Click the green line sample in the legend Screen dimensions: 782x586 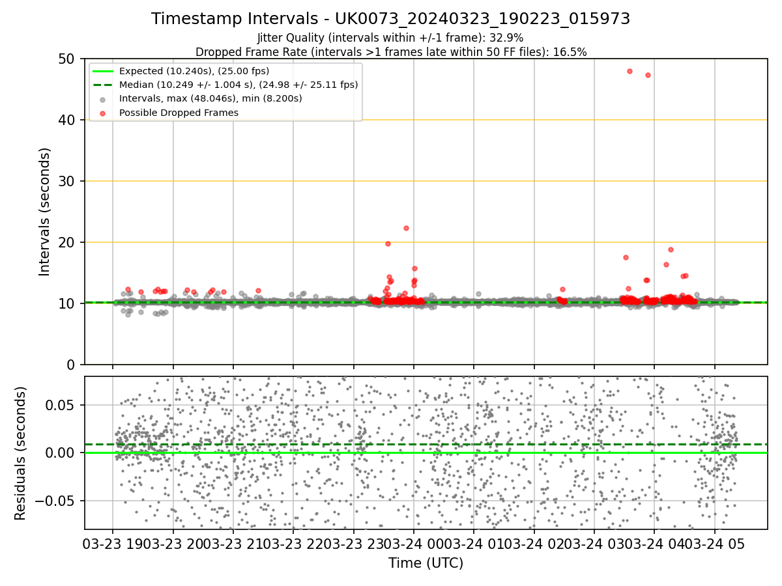tap(103, 71)
